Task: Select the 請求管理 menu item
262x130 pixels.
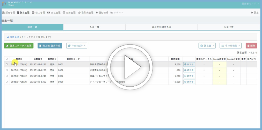Action: point(24,13)
